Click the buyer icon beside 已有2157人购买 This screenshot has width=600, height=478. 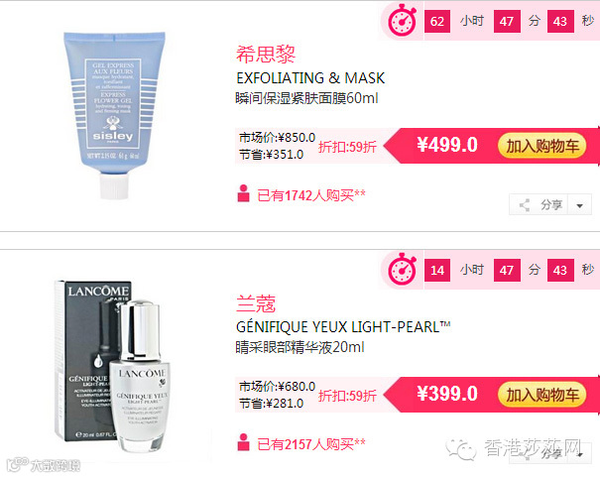[x=243, y=442]
